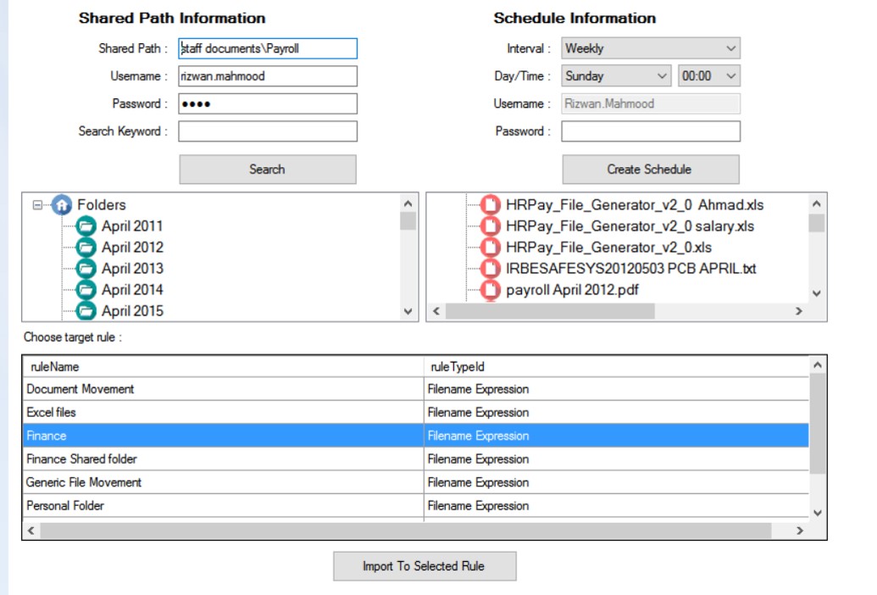Click Import To Selected Rule button
The height and width of the screenshot is (595, 877).
(424, 566)
